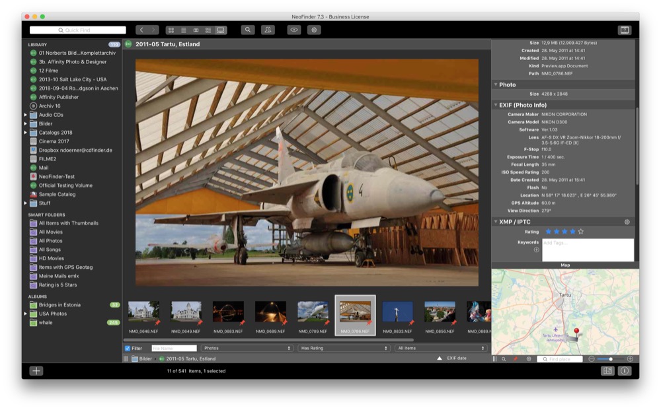Click the XMP / IPTC gear icon
661x410 pixels.
click(627, 222)
